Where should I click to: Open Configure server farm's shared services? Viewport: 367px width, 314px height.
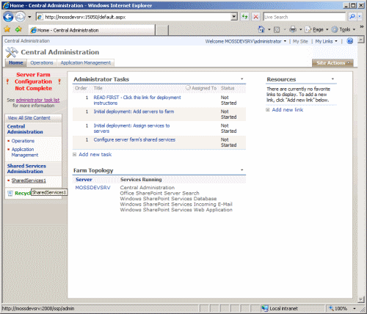pos(134,139)
